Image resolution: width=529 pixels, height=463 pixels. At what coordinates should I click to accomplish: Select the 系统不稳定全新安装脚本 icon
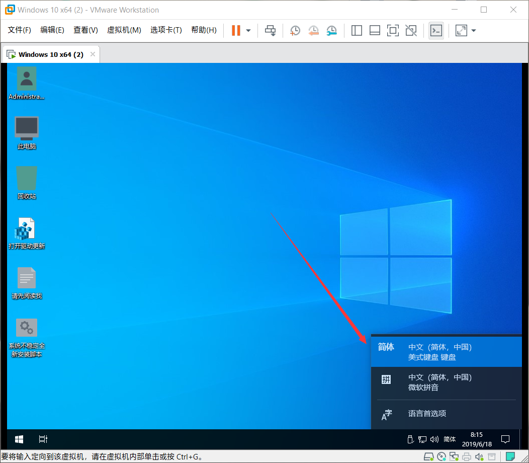coord(26,338)
